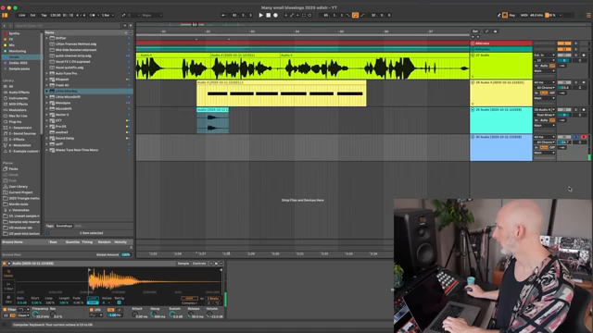Click the Soundtoys tag
The width and height of the screenshot is (593, 333).
tap(64, 226)
